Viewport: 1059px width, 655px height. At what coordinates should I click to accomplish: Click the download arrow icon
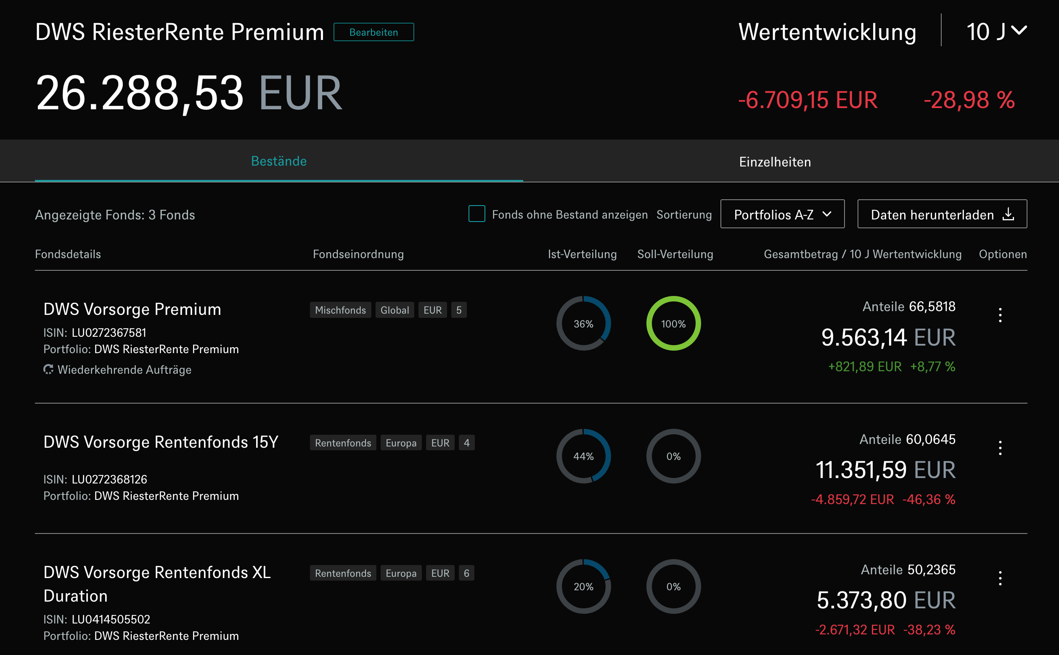coord(1008,214)
